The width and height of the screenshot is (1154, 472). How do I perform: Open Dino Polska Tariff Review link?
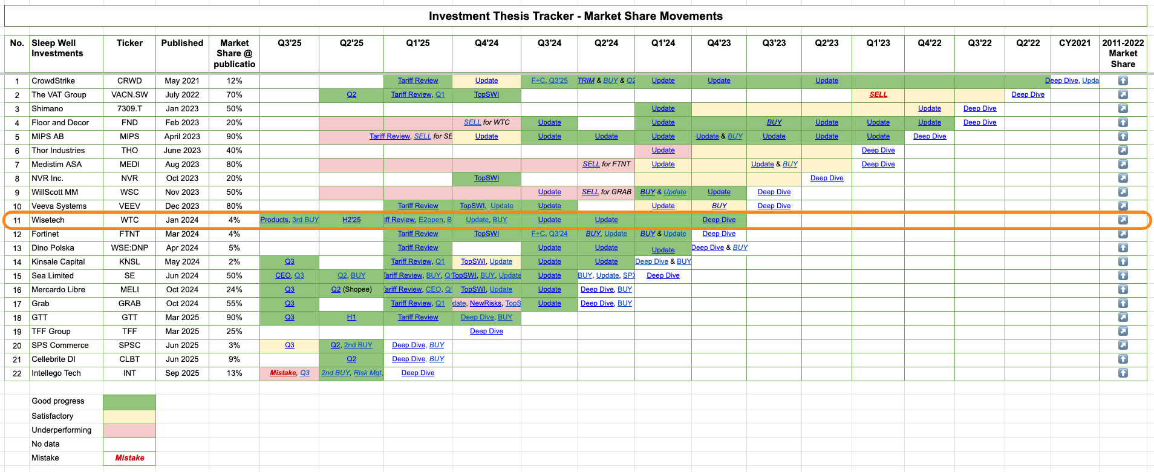pos(418,247)
